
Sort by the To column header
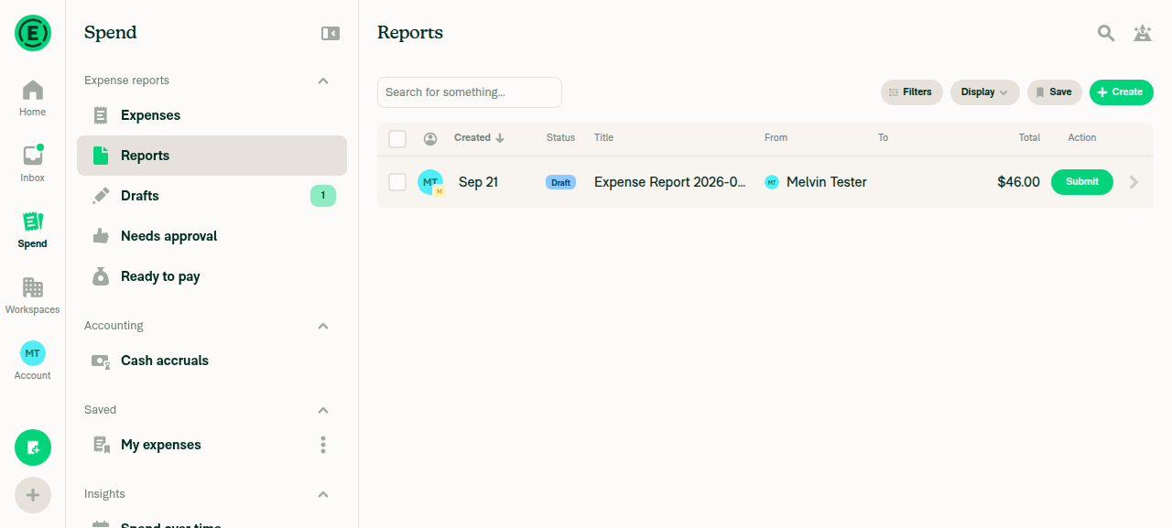884,138
